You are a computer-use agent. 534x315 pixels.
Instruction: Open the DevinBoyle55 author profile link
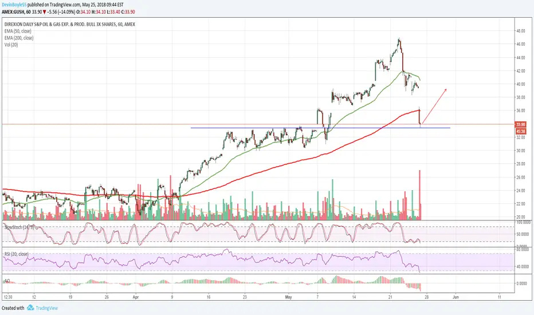pyautogui.click(x=14, y=5)
